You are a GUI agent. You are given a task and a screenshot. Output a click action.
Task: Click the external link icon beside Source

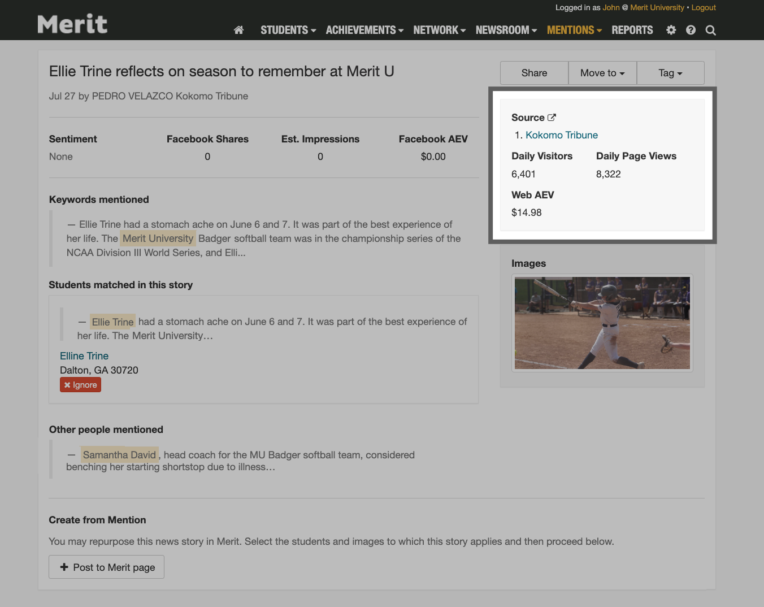pyautogui.click(x=552, y=118)
